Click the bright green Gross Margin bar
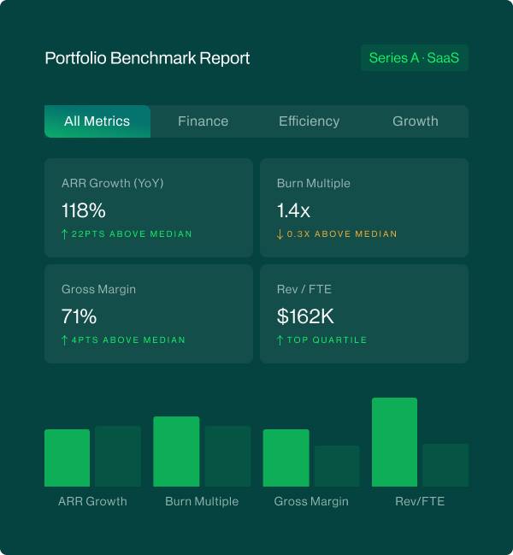This screenshot has height=555, width=513. [286, 458]
